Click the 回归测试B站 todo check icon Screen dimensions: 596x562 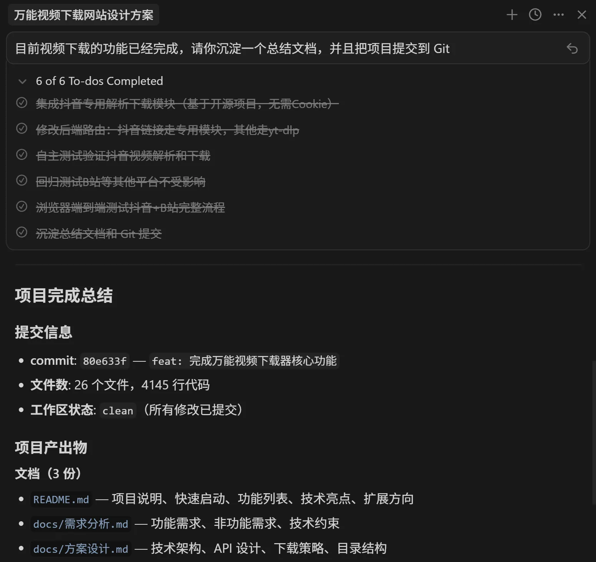pos(22,180)
